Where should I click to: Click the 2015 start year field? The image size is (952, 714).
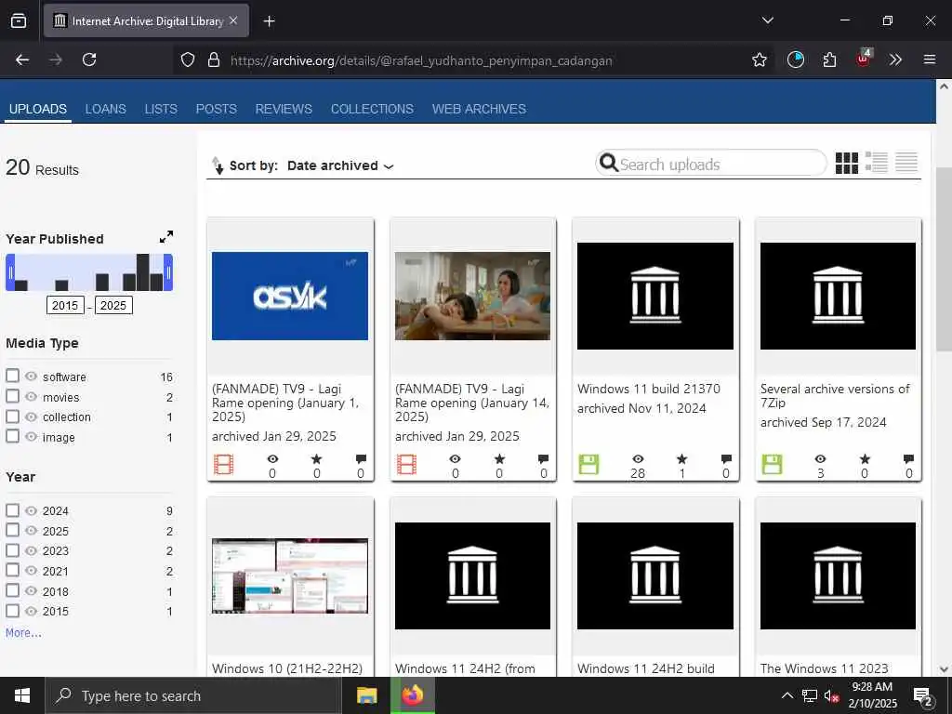point(65,305)
